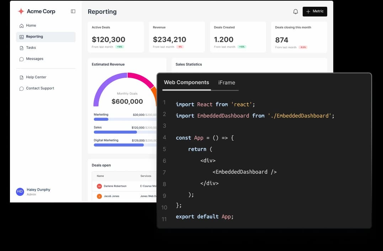Click the Reporting page title
This screenshot has height=251, width=383.
coord(102,12)
